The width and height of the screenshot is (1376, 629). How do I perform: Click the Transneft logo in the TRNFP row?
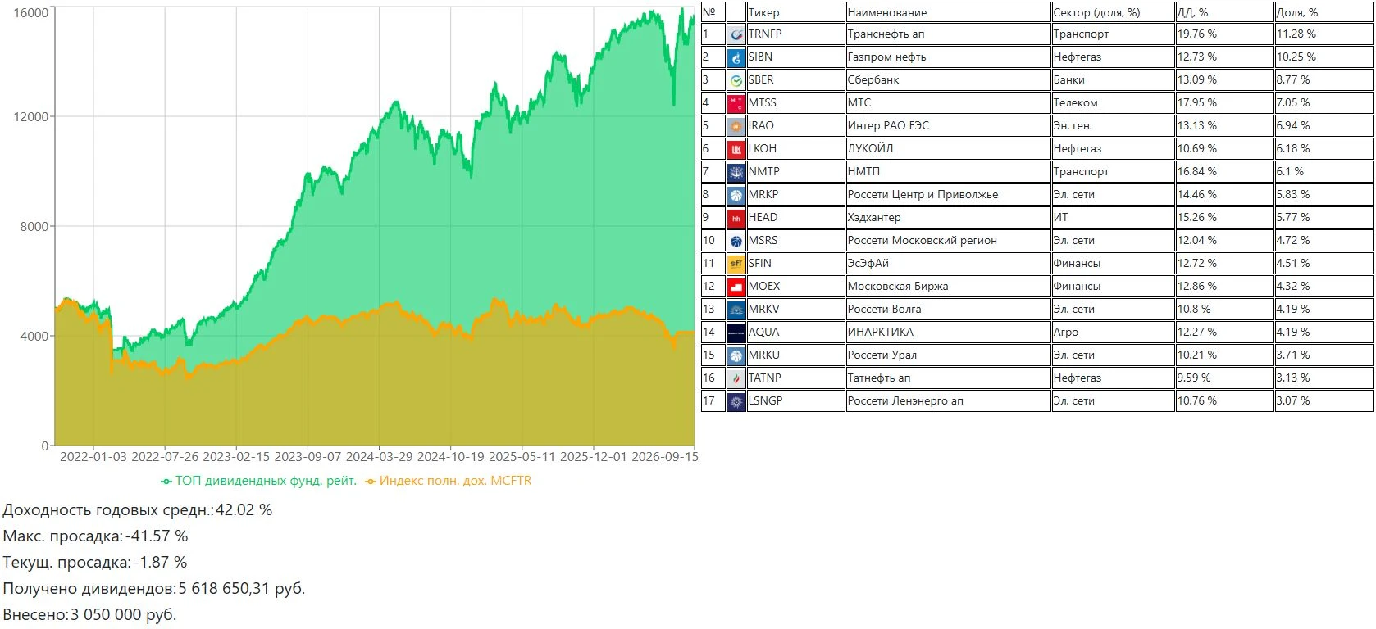736,34
